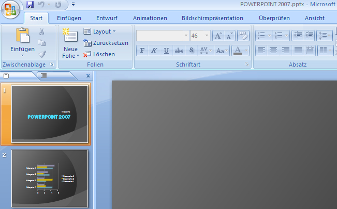337x209 pixels.
Task: Open the Zwischenablage dialog launcher
Action: pos(52,64)
